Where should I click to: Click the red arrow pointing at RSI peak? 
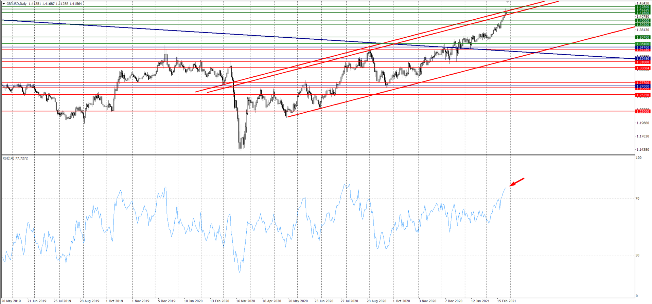click(x=517, y=182)
